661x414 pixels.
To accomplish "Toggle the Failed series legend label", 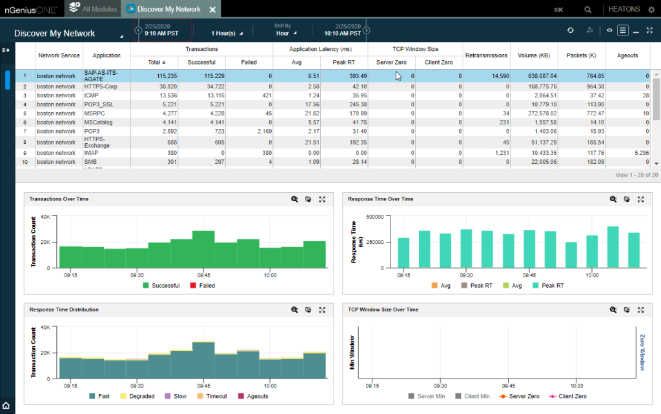I will 207,286.
